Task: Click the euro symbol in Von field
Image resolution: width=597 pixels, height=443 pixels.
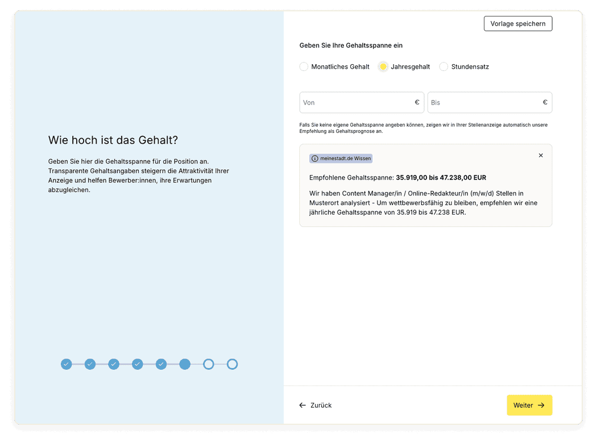Action: 417,102
